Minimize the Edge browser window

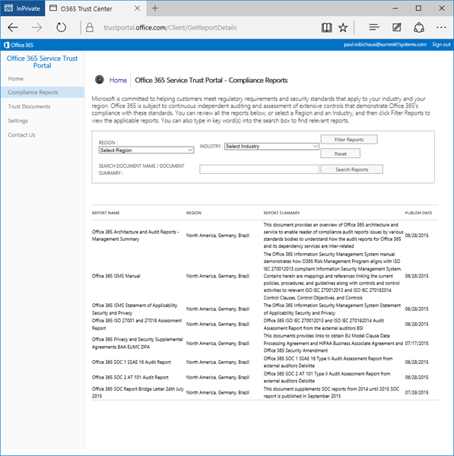395,8
